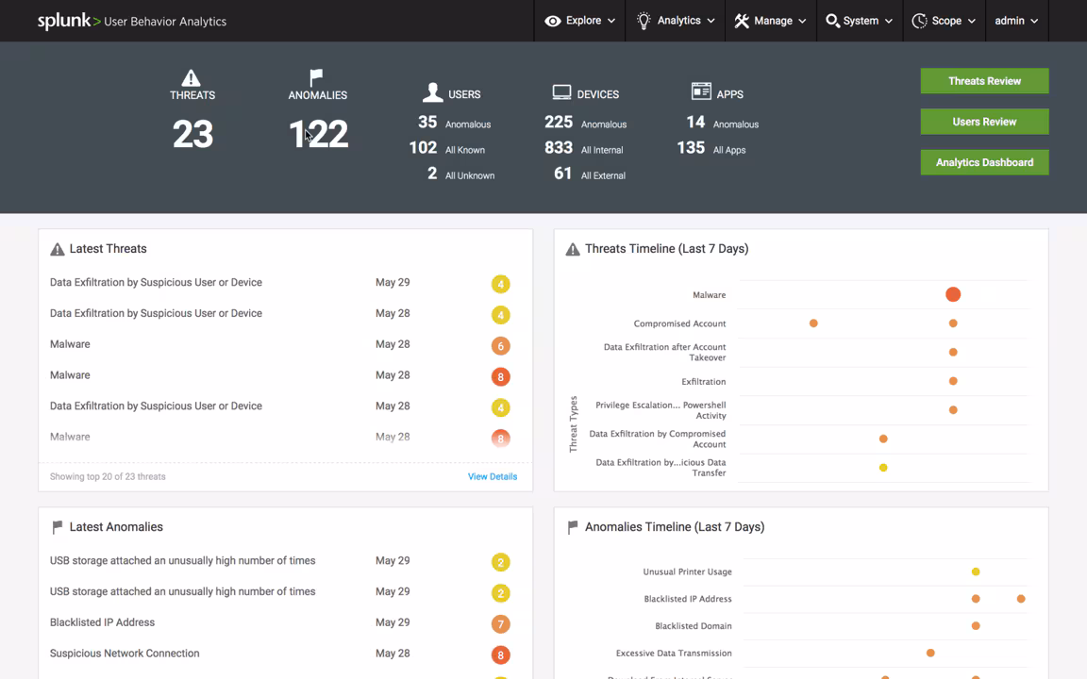Click the Apps window icon
This screenshot has width=1087, height=679.
(701, 91)
